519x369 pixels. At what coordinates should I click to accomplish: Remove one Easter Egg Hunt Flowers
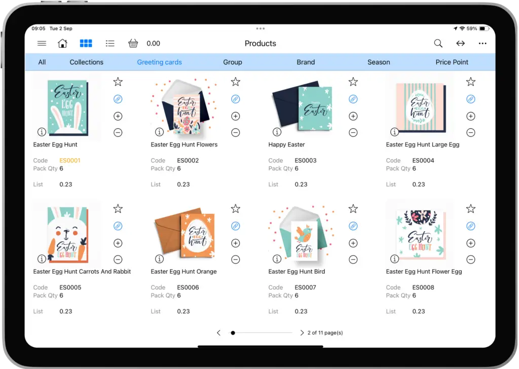tap(235, 133)
